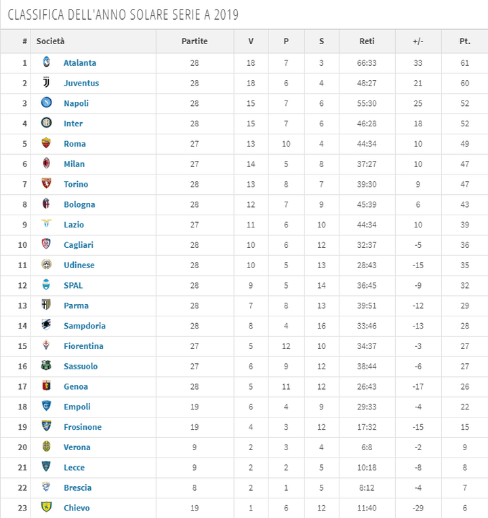Click the Inter club crest icon
This screenshot has height=518, width=488.
pyautogui.click(x=46, y=124)
